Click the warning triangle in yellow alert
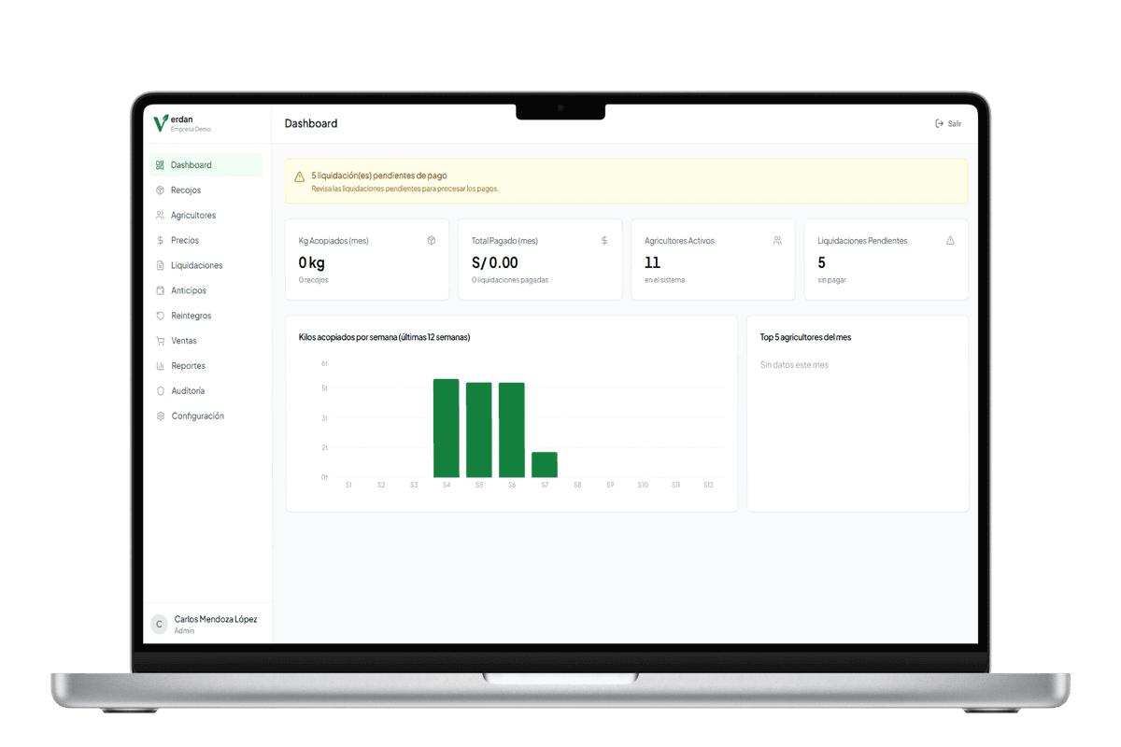 click(x=299, y=176)
